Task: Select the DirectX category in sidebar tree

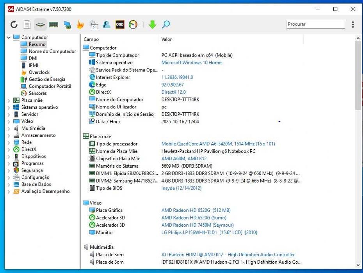Action: coord(29,149)
